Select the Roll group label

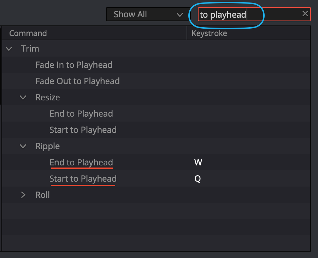[x=43, y=195]
